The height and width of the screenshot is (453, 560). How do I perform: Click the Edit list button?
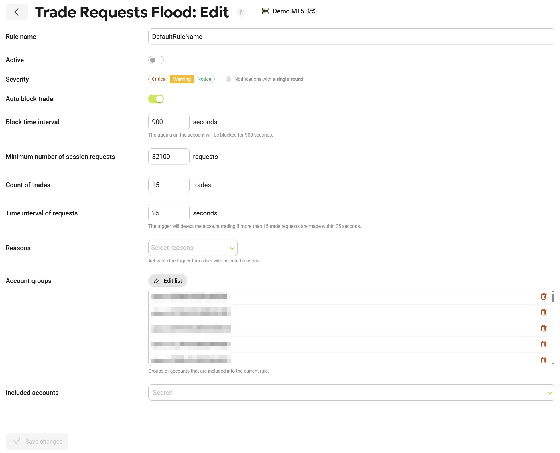tap(168, 281)
